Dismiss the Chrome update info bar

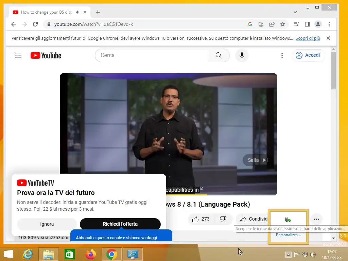328,38
